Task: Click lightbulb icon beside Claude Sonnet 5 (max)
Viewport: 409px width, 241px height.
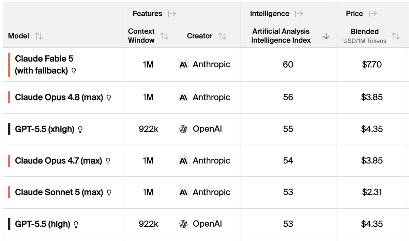Action: [x=109, y=193]
